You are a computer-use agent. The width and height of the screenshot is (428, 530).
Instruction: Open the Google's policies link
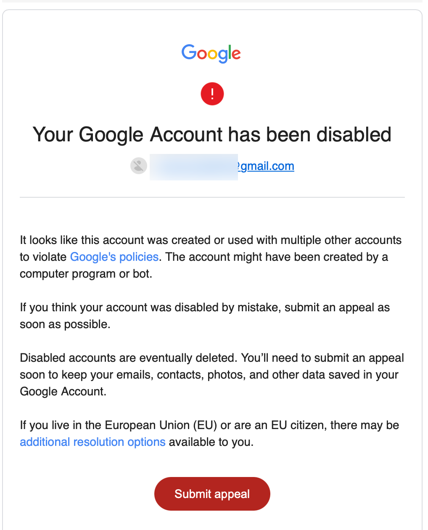click(114, 257)
